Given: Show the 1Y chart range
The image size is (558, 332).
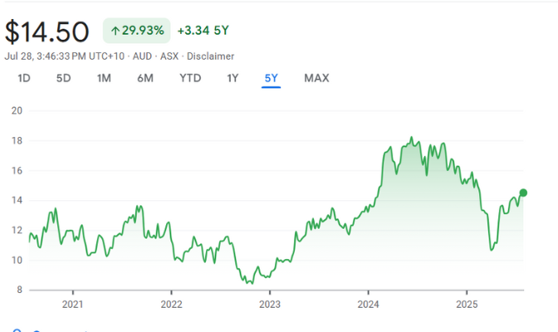Looking at the screenshot, I should pyautogui.click(x=232, y=78).
